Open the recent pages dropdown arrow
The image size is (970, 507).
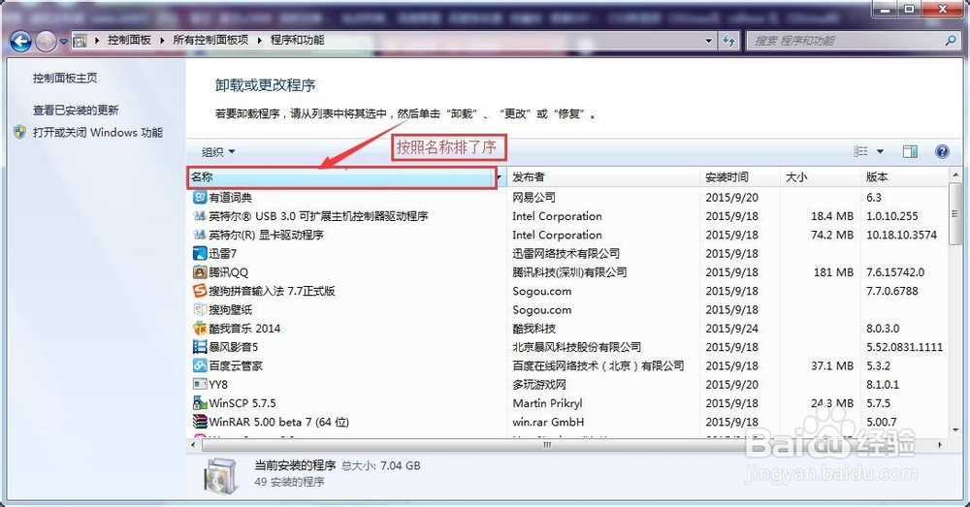(63, 42)
